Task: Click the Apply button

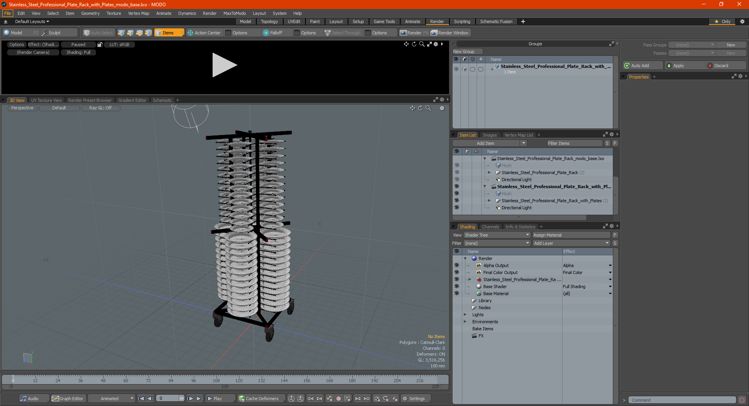Action: (x=685, y=66)
